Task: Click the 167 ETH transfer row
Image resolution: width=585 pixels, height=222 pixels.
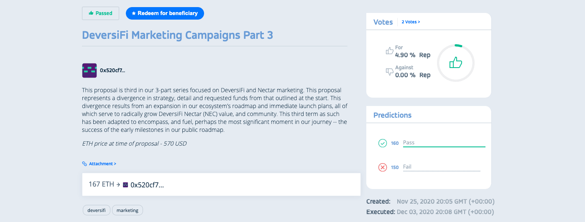Action: point(221,184)
